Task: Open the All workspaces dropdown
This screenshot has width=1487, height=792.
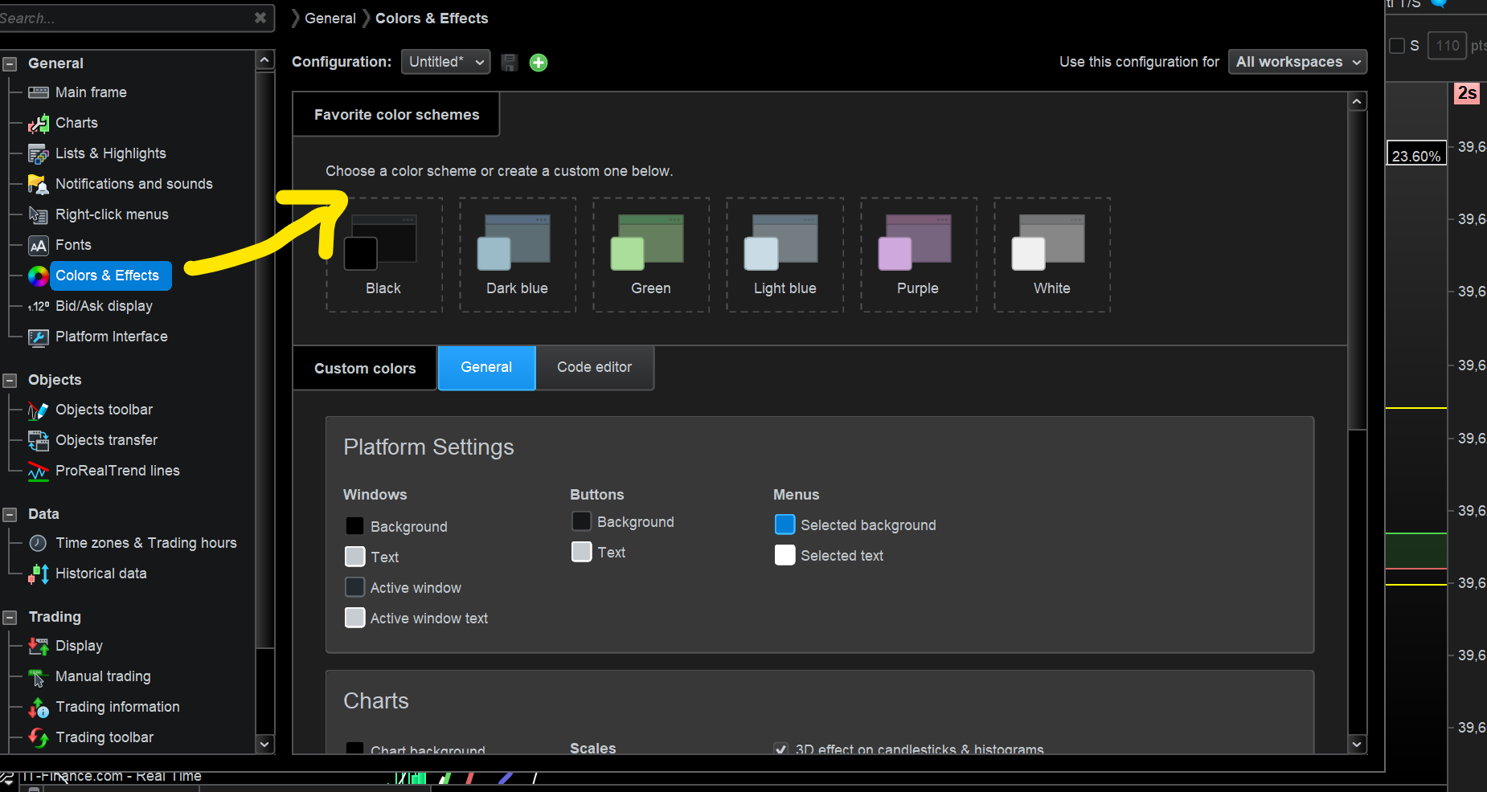Action: click(x=1297, y=62)
